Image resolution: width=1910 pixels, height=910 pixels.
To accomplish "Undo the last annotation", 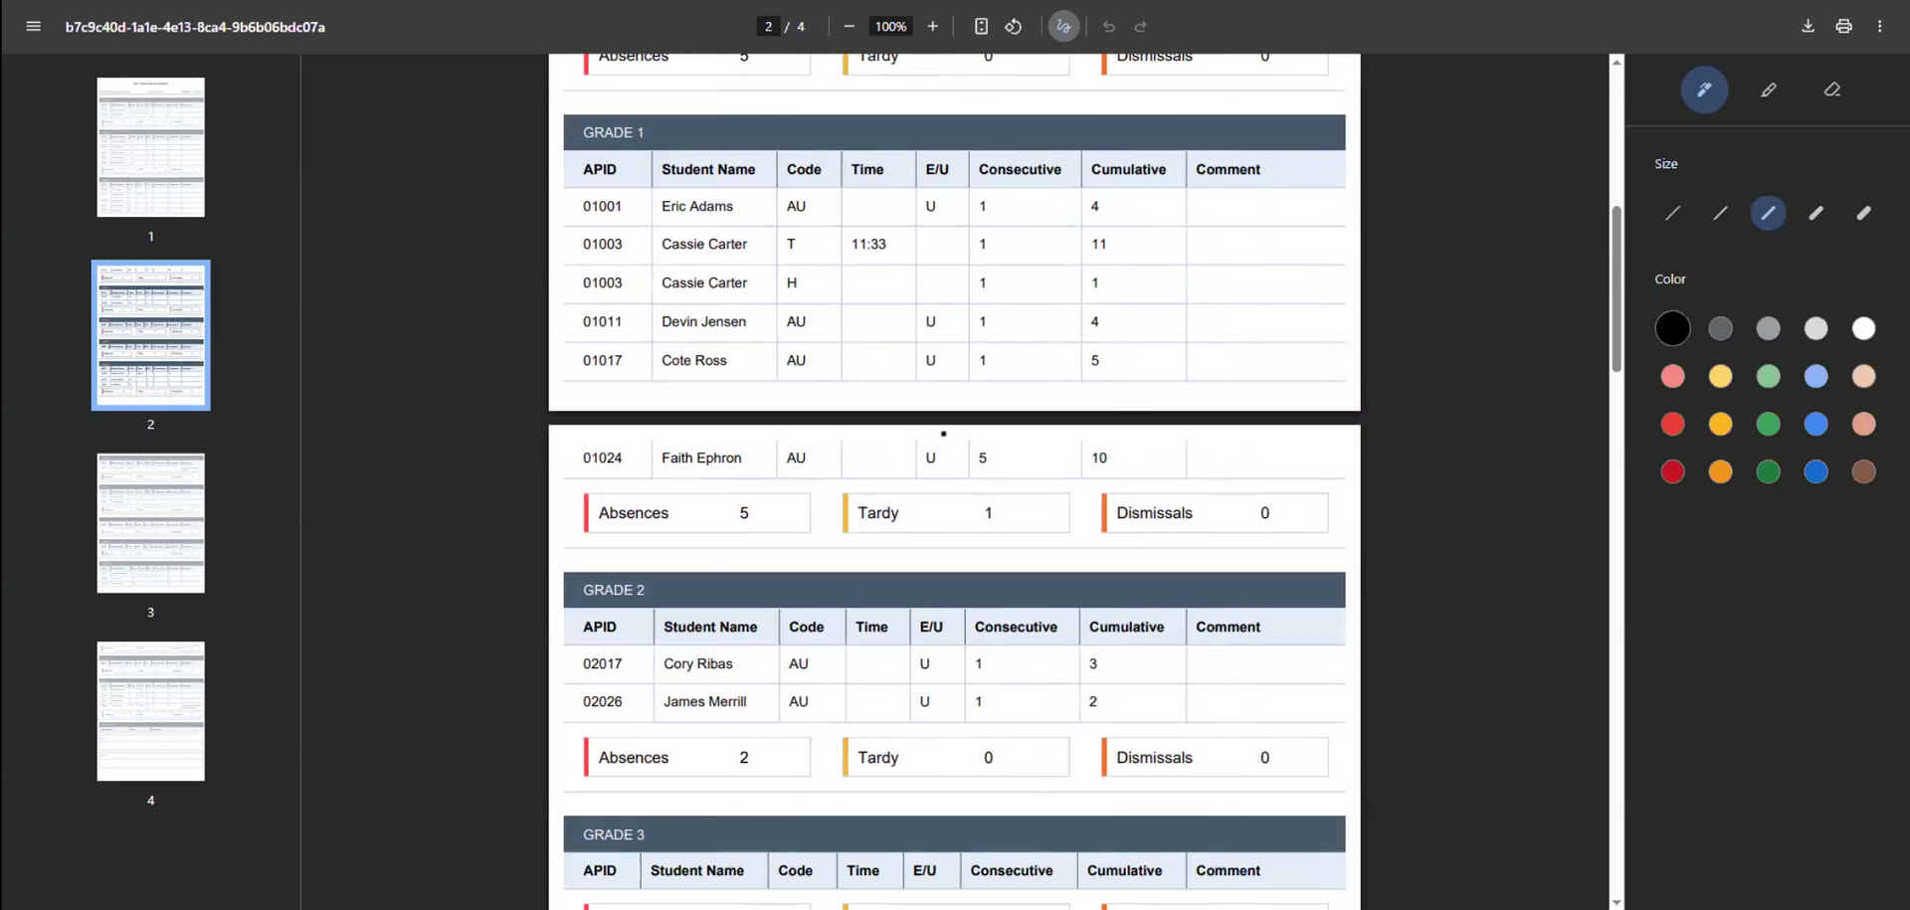I will 1108,27.
